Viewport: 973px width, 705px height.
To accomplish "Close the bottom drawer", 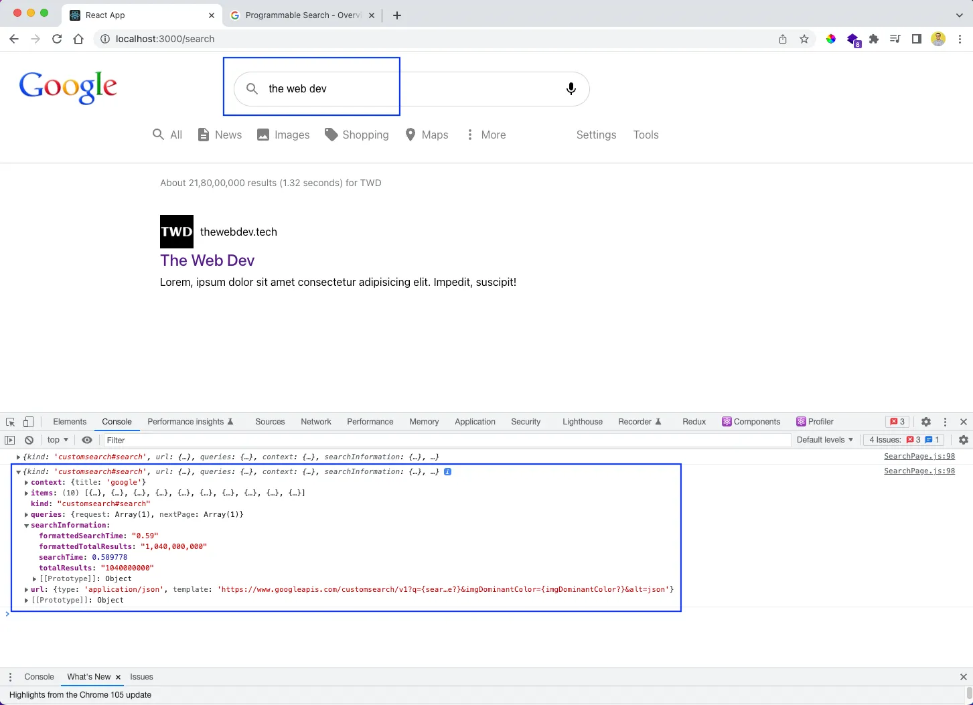I will pyautogui.click(x=964, y=677).
